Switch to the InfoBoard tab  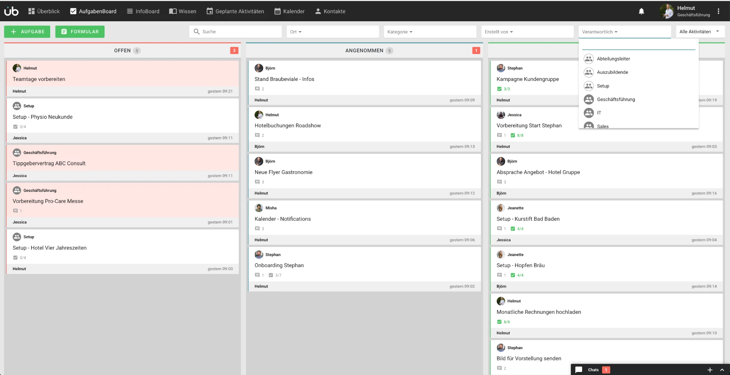(143, 11)
